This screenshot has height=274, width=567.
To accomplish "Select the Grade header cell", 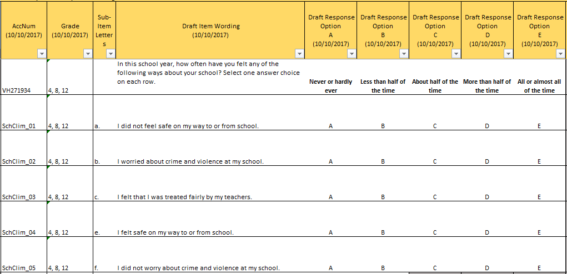I will point(70,31).
